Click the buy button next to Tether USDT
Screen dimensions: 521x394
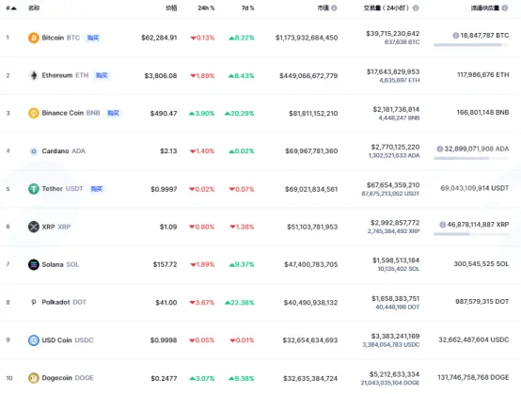click(97, 189)
